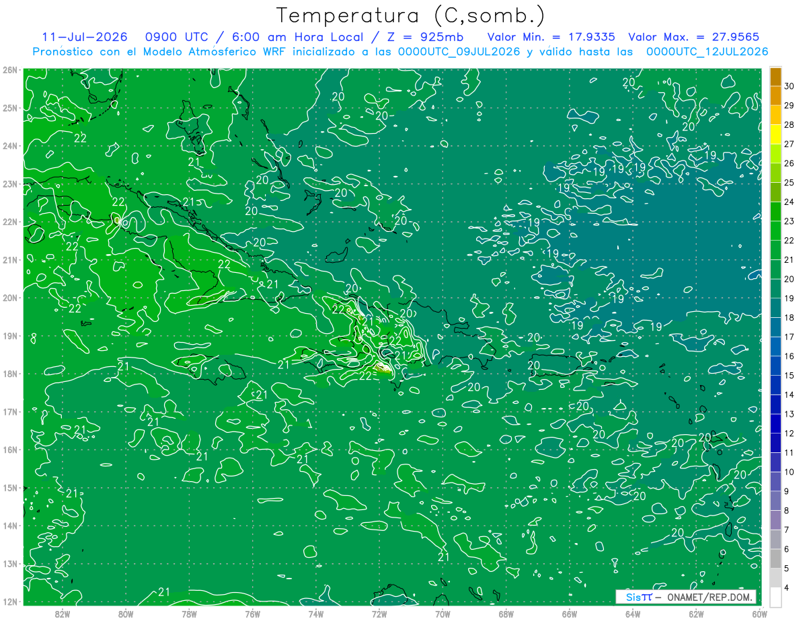Click the title "Temperatura (C,somb.)"
Viewport: 807px width, 623px height.
411,15
